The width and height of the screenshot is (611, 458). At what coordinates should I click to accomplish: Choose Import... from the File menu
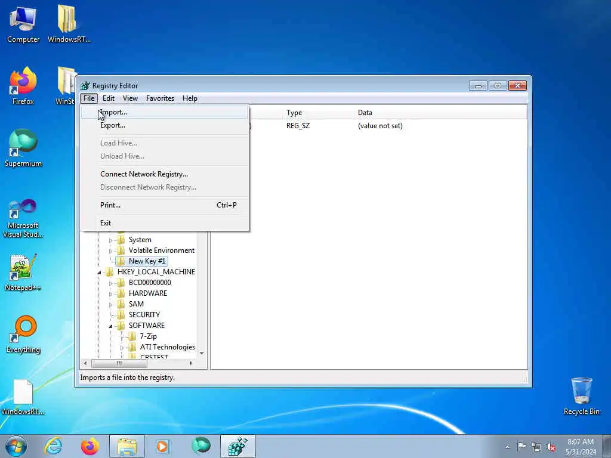(x=164, y=112)
